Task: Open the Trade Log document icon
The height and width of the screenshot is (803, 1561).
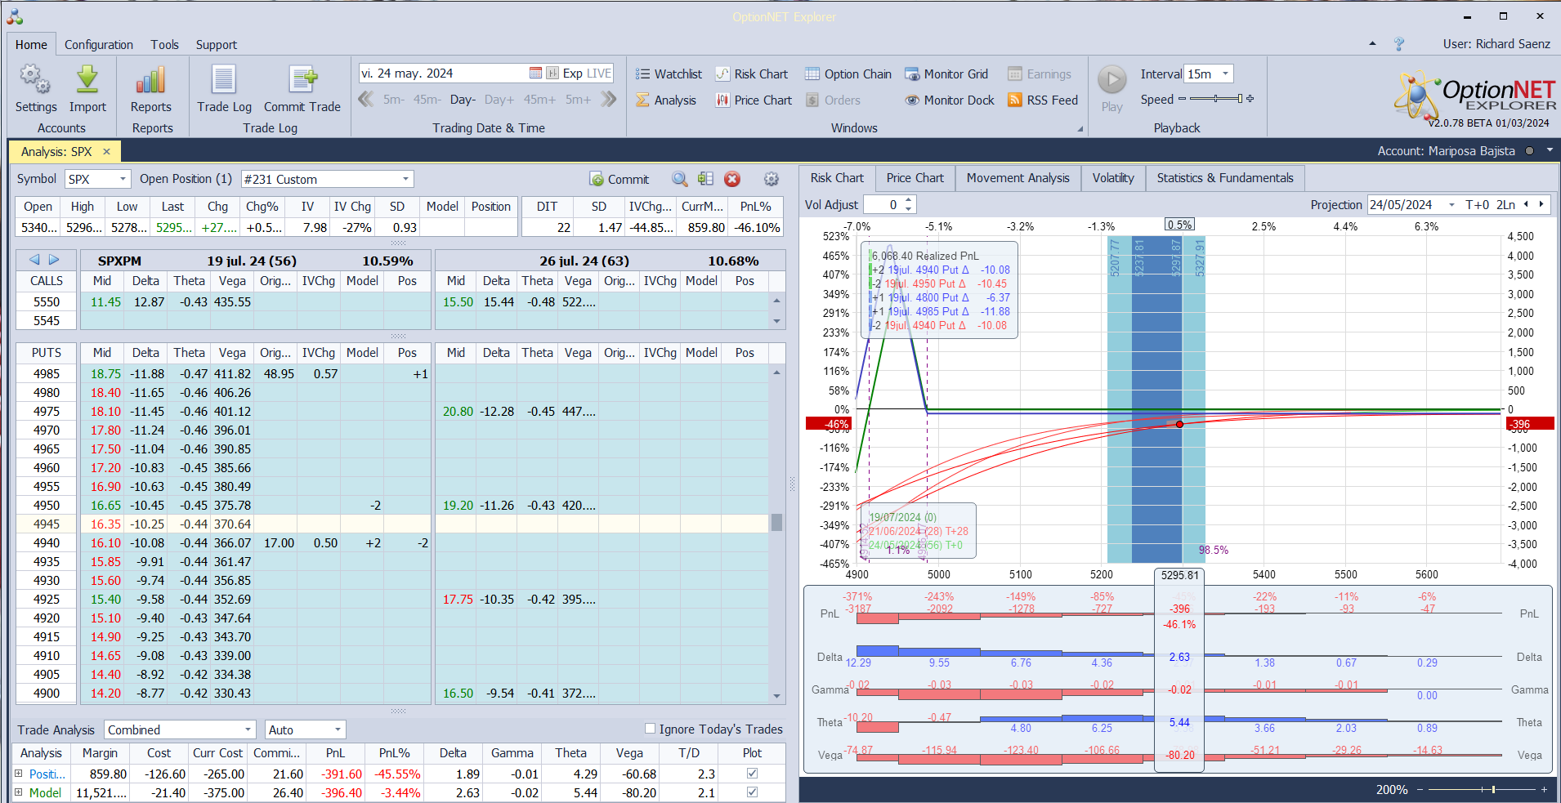Action: [x=224, y=80]
